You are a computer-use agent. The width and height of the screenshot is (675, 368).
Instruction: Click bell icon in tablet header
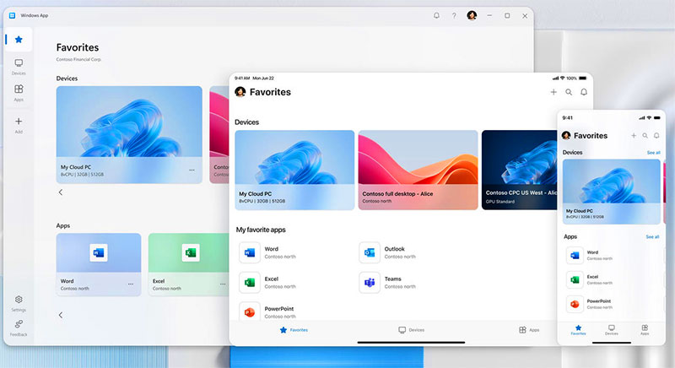click(x=584, y=92)
